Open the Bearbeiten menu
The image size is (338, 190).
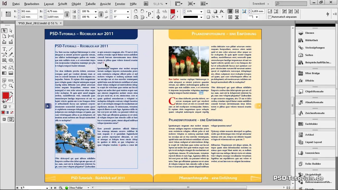32,4
